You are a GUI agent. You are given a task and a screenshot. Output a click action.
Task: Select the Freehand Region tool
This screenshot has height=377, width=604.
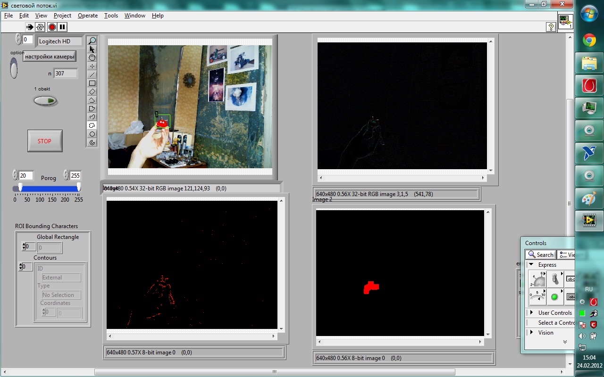[x=92, y=126]
